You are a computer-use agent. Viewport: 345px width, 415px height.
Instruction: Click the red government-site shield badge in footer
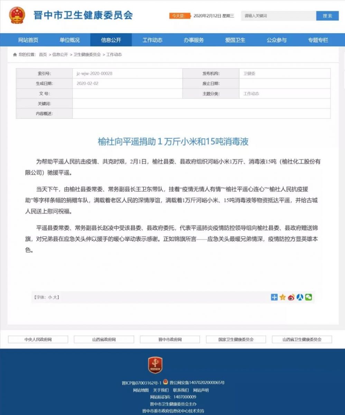[155, 365]
